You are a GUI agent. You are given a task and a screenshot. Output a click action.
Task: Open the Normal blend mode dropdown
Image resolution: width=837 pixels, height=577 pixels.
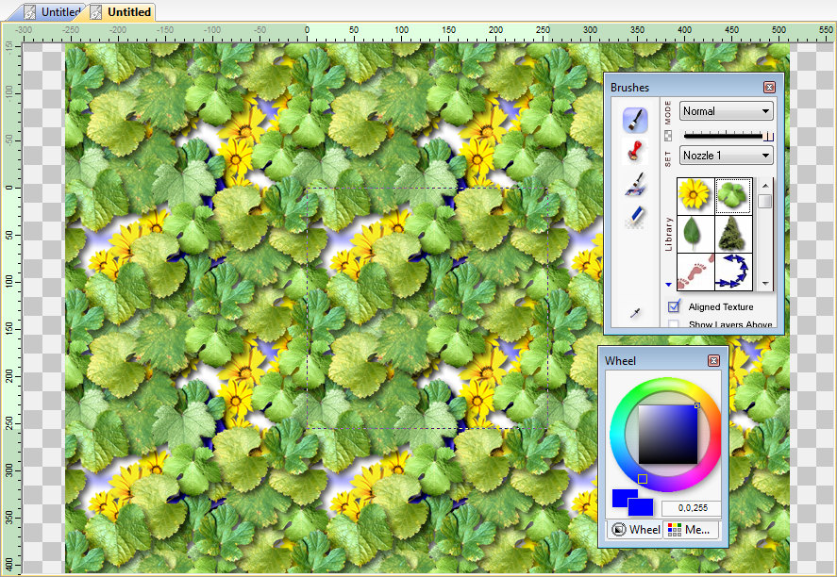(726, 111)
